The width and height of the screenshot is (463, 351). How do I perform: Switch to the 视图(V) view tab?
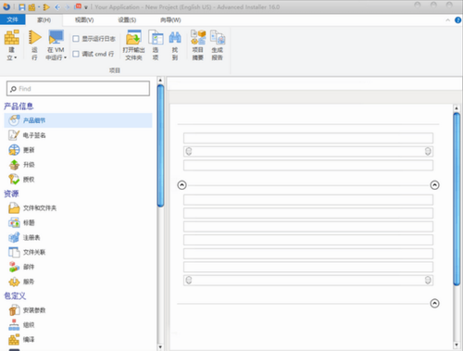click(x=84, y=20)
